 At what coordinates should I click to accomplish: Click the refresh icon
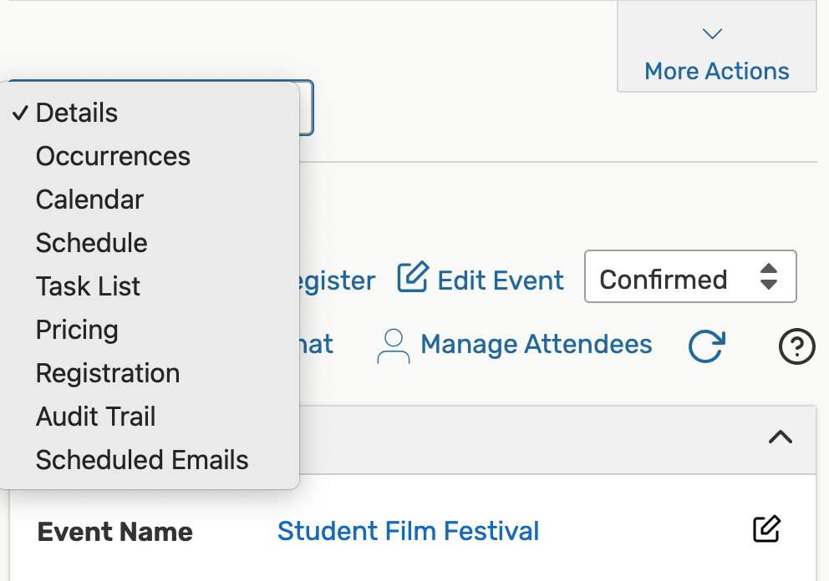pyautogui.click(x=706, y=346)
